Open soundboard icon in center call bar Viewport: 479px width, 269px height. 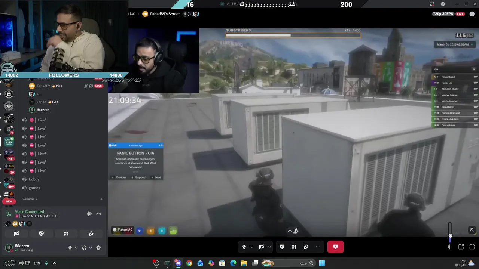pyautogui.click(x=306, y=247)
